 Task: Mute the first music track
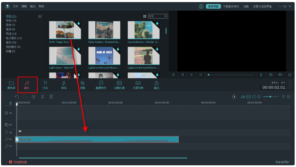(10, 139)
